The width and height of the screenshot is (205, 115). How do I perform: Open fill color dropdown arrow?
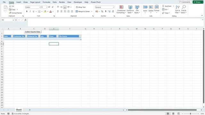48,11
